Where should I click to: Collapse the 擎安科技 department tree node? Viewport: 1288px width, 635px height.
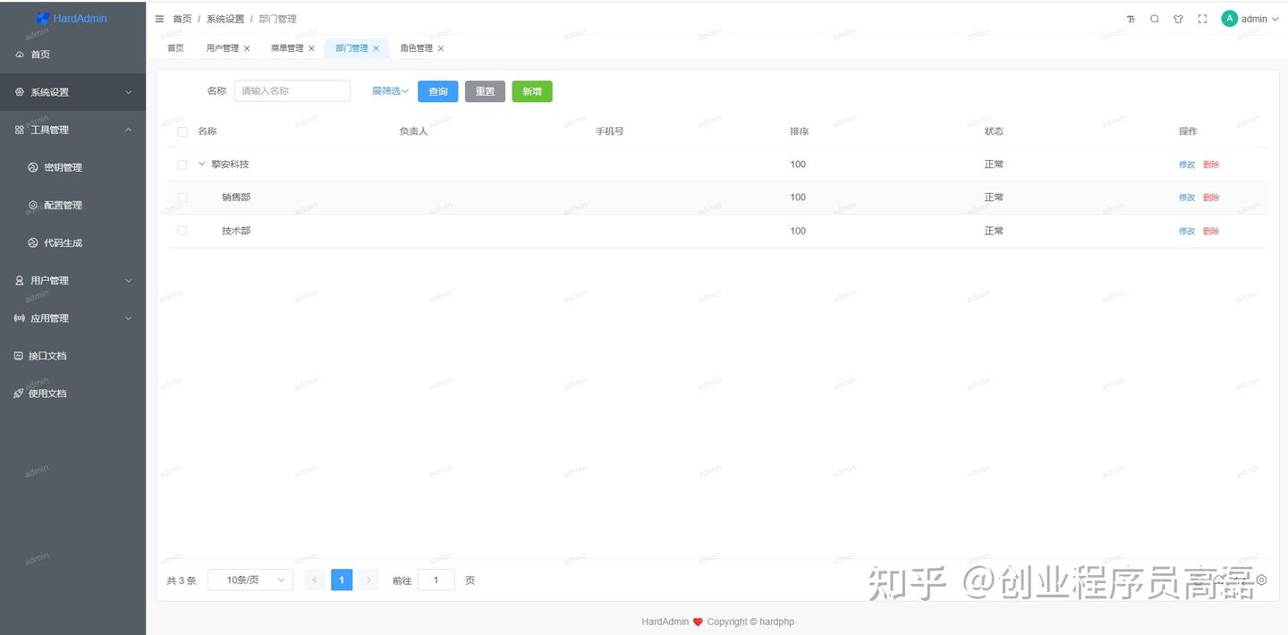tap(201, 164)
